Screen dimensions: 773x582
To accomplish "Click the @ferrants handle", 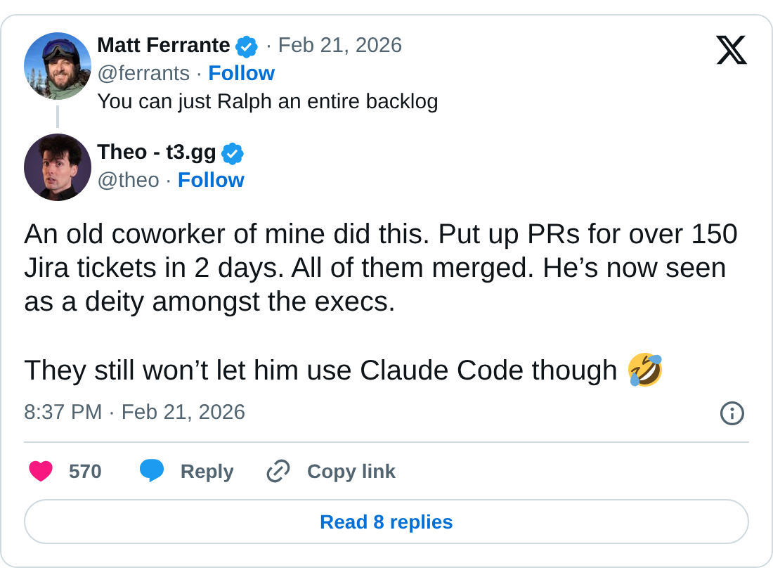I will pos(143,73).
